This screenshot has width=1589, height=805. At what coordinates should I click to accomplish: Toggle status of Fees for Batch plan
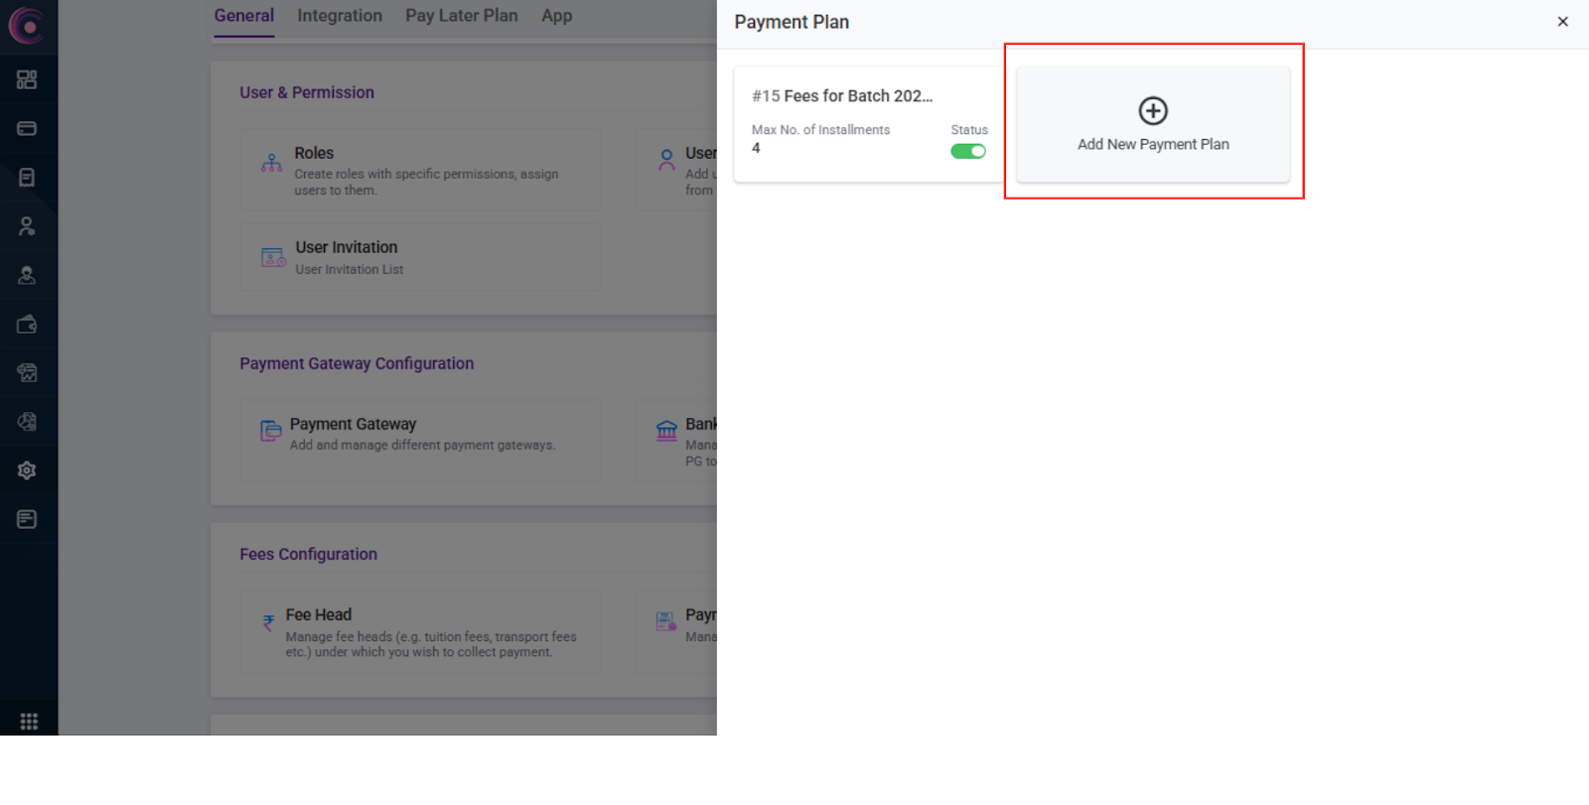[x=967, y=151]
